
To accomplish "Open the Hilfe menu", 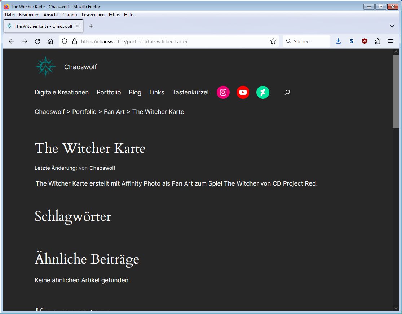I will click(x=128, y=15).
